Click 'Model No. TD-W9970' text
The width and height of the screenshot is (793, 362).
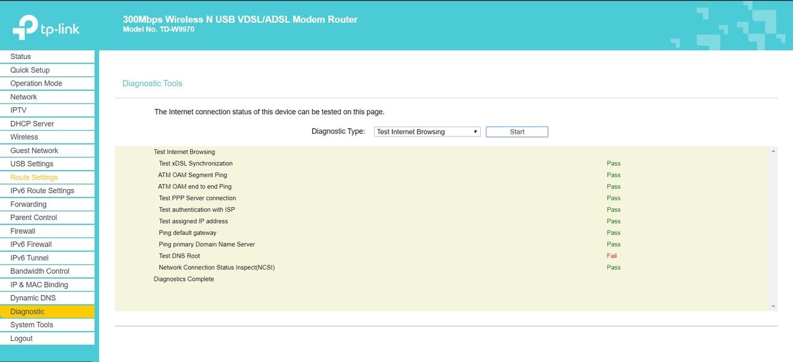(159, 29)
